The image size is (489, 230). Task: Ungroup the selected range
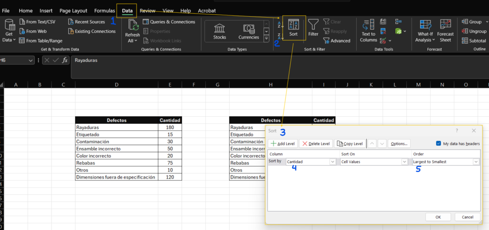coord(474,31)
